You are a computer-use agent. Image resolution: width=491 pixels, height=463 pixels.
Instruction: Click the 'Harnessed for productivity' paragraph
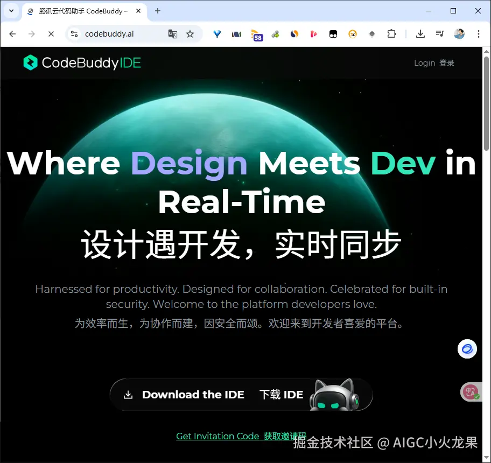click(241, 296)
